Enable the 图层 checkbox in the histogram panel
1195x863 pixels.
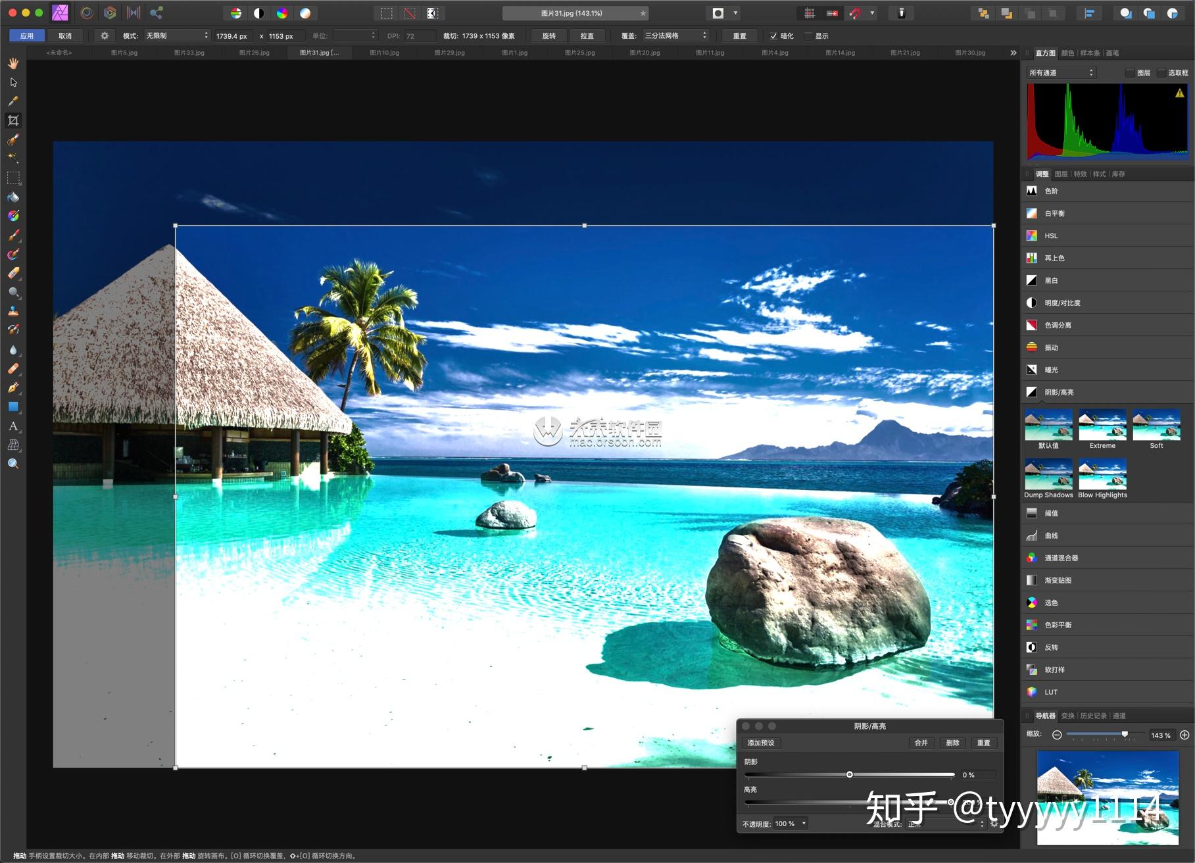click(x=1131, y=72)
